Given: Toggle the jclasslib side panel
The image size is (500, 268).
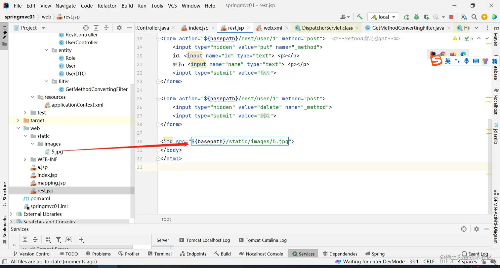Looking at the screenshot, I should pyautogui.click(x=495, y=133).
